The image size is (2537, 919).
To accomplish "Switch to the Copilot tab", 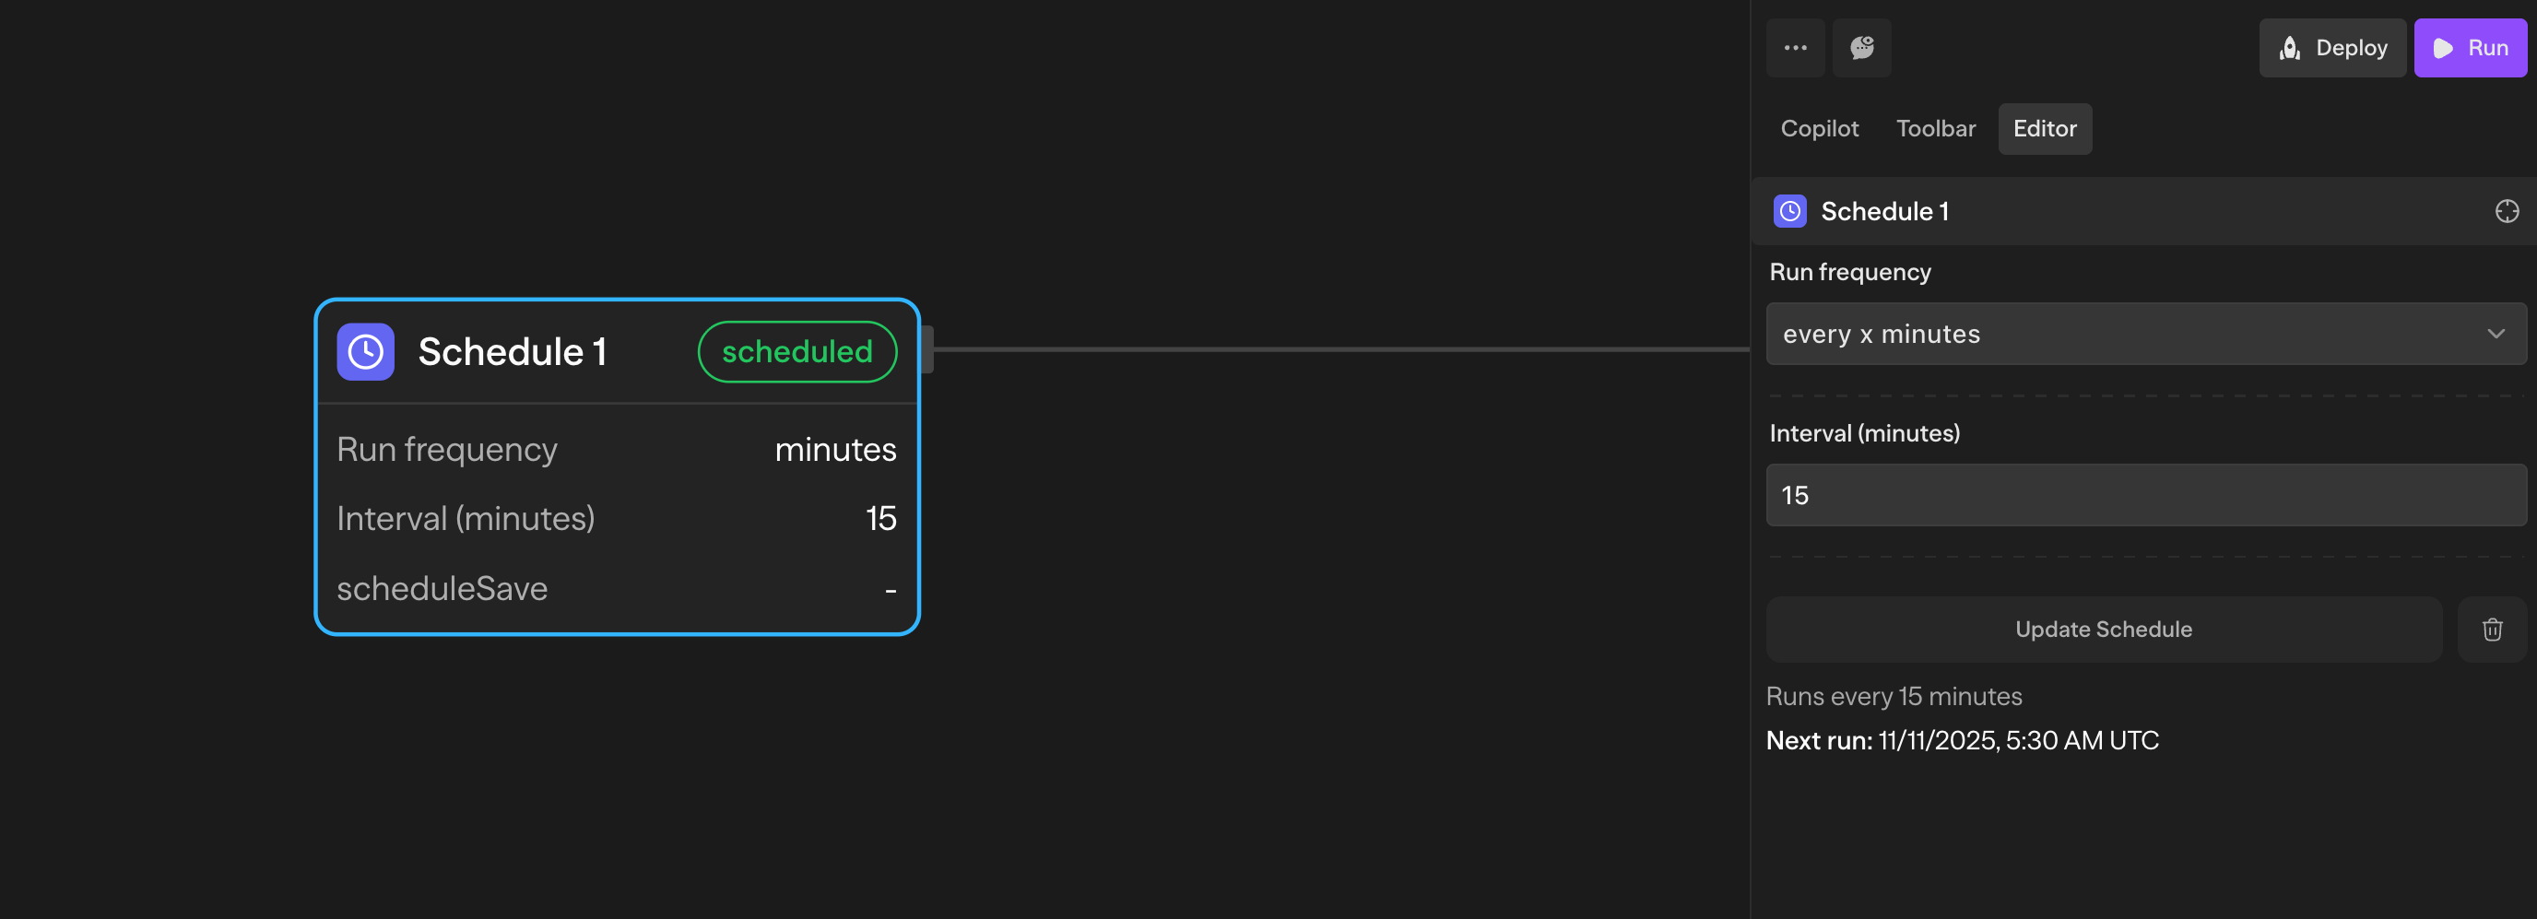I will [1819, 129].
